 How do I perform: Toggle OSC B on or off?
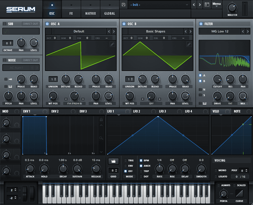(x=124, y=24)
